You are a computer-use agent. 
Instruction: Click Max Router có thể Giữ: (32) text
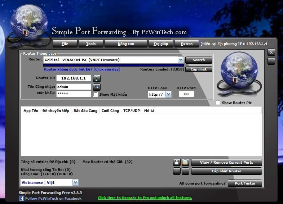pyautogui.click(x=107, y=162)
